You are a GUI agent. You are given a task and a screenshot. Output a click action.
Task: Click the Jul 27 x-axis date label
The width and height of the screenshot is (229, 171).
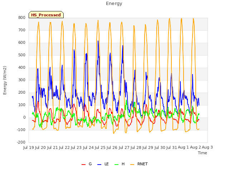(x=124, y=147)
